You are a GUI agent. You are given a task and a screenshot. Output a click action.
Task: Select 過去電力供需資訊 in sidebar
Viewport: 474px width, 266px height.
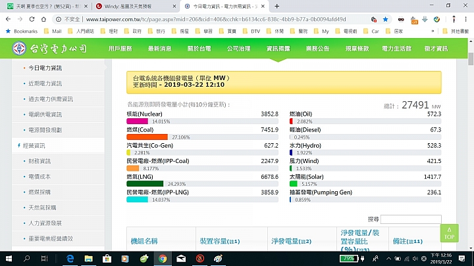pos(51,99)
